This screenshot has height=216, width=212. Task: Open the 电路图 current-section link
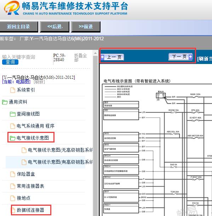click(23, 82)
